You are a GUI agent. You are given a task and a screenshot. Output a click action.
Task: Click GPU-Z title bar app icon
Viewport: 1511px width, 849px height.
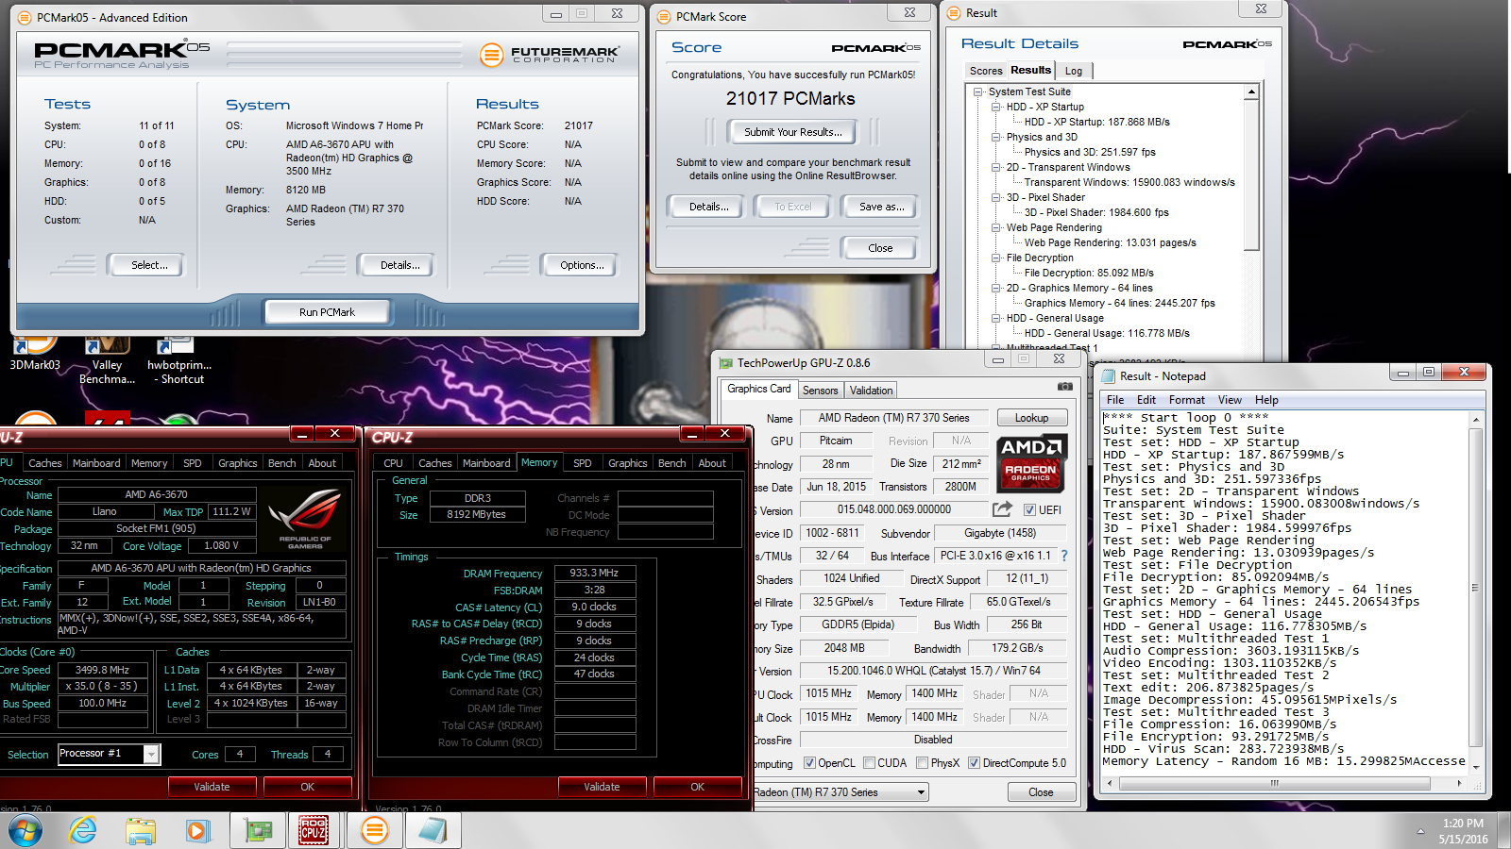pyautogui.click(x=725, y=363)
